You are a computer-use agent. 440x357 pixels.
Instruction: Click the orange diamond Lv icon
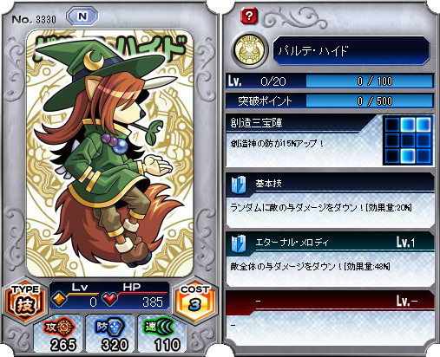coord(59,300)
